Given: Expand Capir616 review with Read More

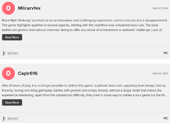Looking at the screenshot, I should click(x=12, y=103).
